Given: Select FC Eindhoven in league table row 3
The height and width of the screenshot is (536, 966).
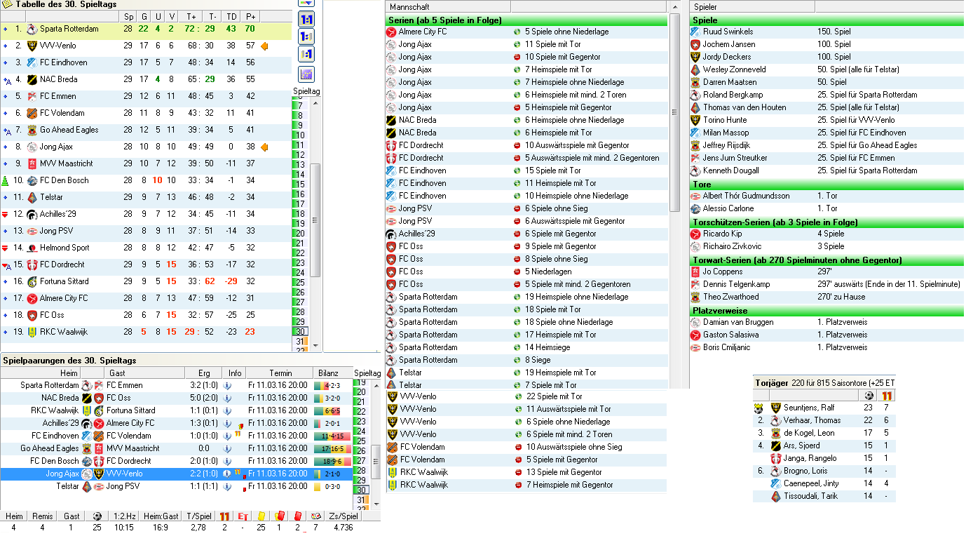Looking at the screenshot, I should pos(146,62).
